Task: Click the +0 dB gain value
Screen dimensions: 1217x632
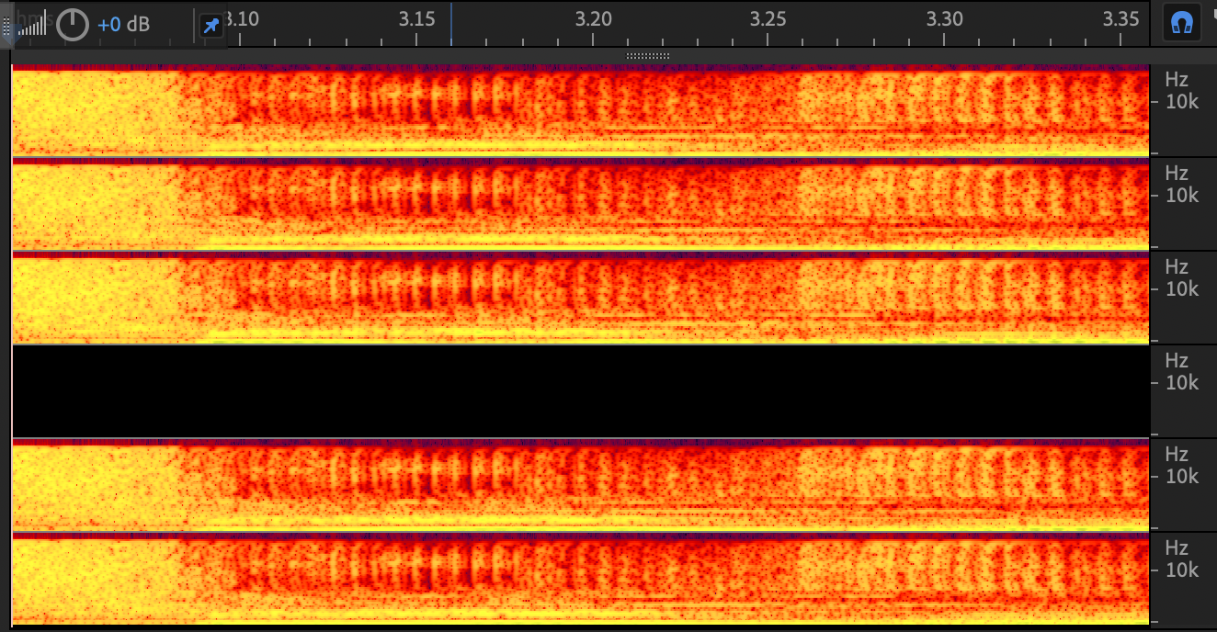Action: pyautogui.click(x=123, y=25)
